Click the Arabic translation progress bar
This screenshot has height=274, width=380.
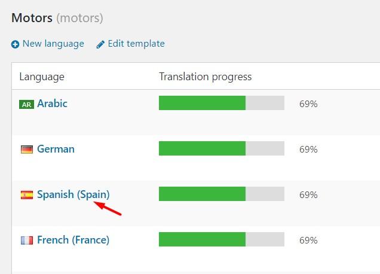click(221, 103)
